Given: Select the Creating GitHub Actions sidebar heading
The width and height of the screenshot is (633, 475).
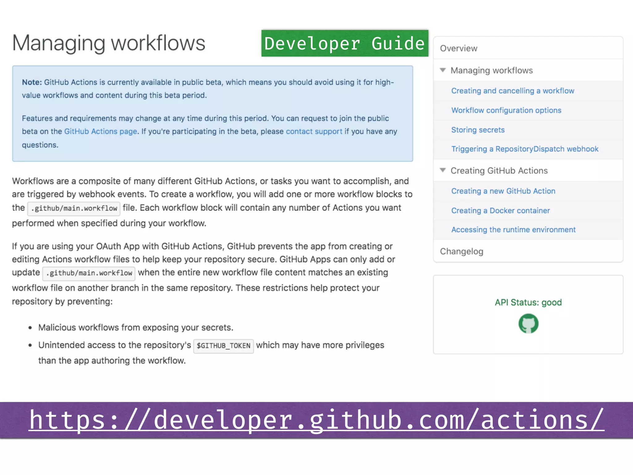Looking at the screenshot, I should pyautogui.click(x=499, y=171).
